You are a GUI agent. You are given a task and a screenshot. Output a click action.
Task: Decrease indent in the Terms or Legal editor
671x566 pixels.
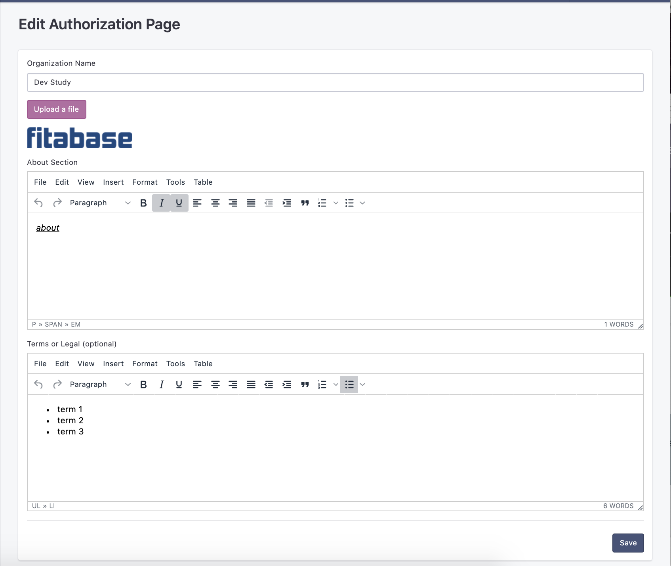269,384
